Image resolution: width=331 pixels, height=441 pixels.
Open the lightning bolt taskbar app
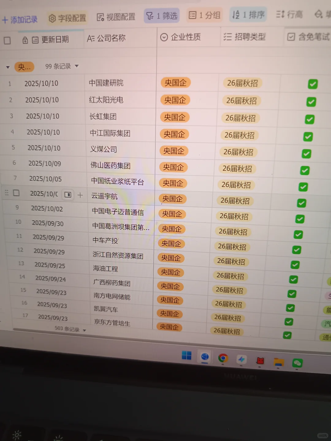pyautogui.click(x=242, y=359)
